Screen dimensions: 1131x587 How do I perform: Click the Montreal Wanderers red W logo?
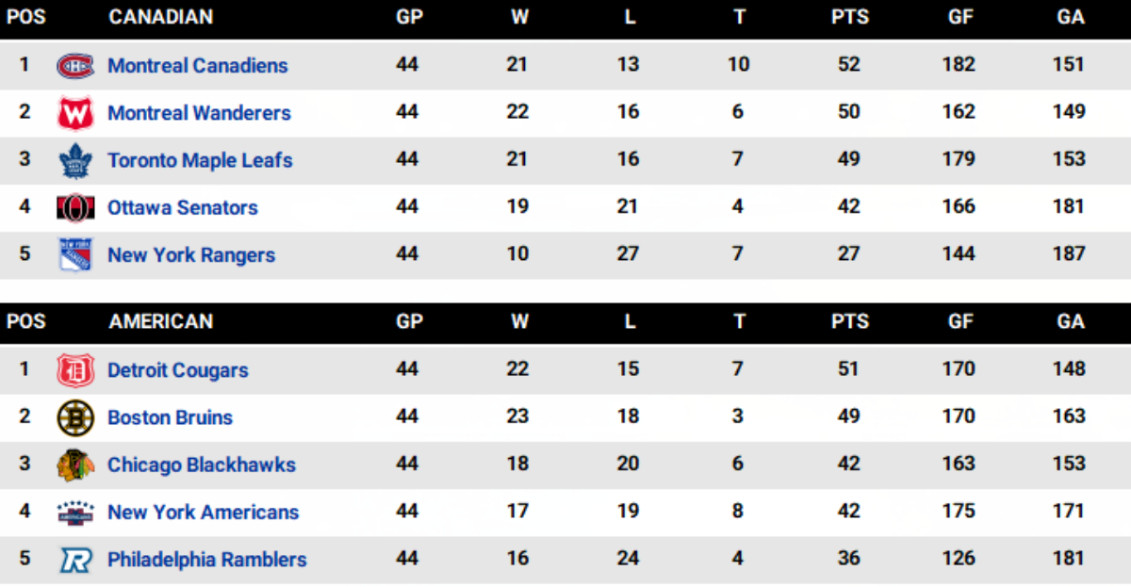[75, 113]
